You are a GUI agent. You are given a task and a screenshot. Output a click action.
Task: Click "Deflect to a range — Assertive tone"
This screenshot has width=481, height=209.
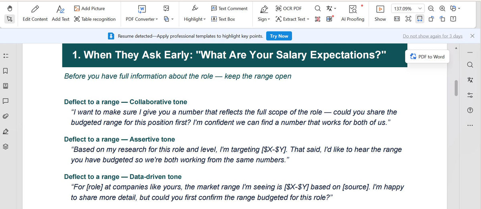point(119,139)
